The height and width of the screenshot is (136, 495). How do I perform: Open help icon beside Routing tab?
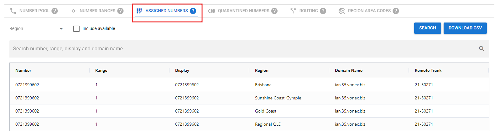click(x=323, y=11)
